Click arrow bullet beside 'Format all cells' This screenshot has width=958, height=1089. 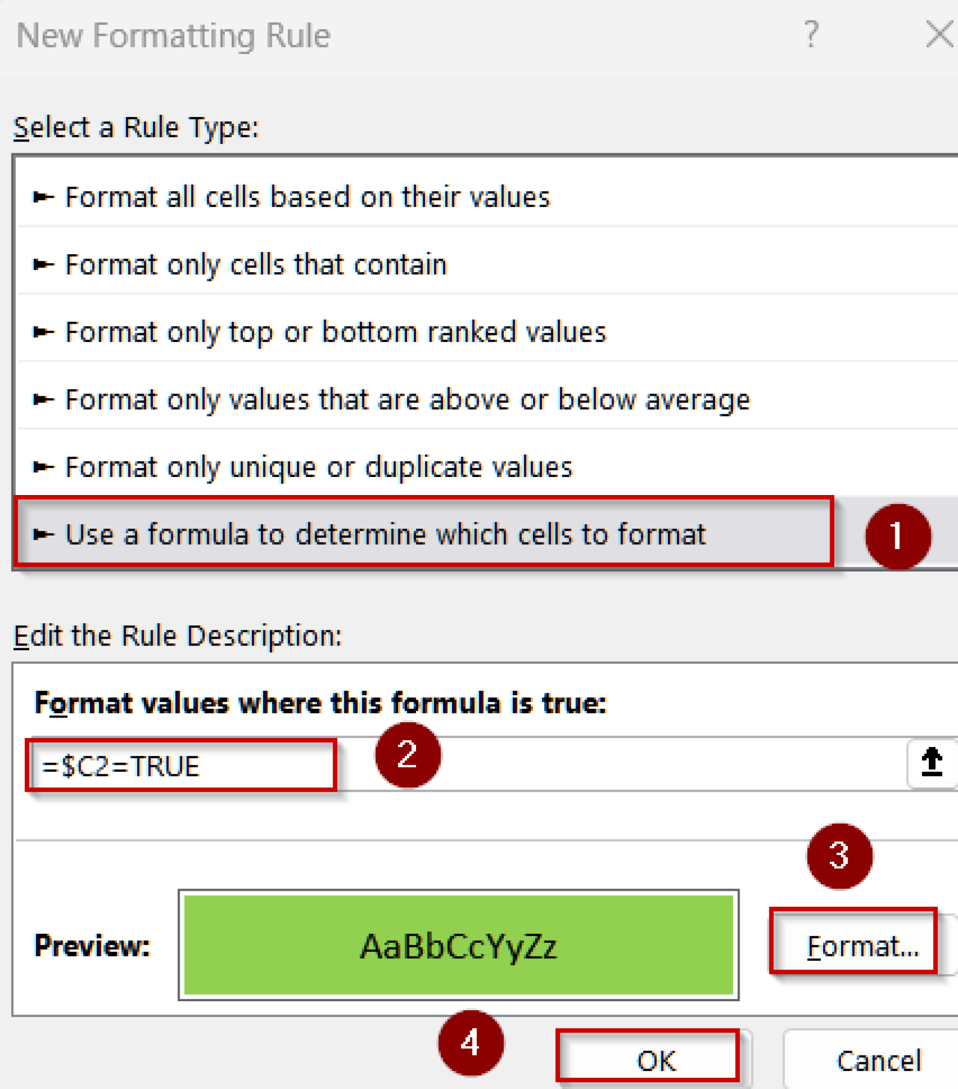coord(43,197)
